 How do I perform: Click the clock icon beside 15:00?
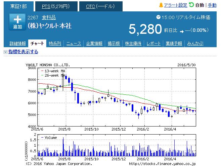[x=158, y=17]
